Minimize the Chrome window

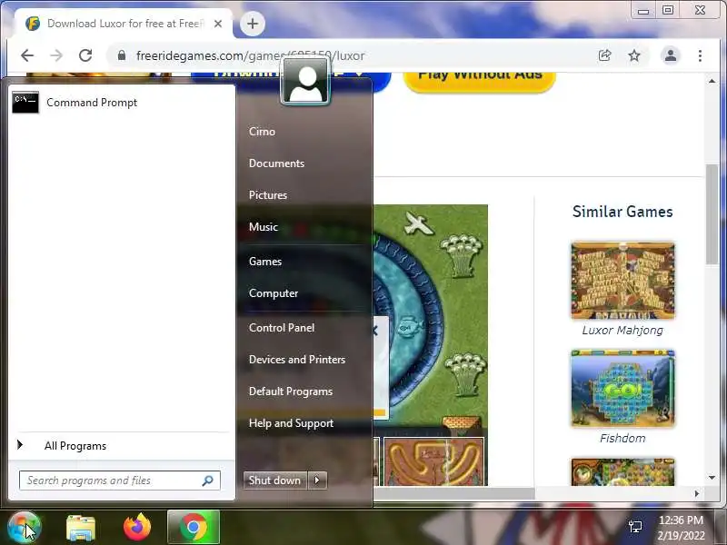643,10
